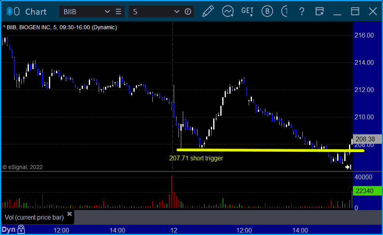Click the first 12:00 time axis label
The width and height of the screenshot is (383, 235).
(61, 230)
